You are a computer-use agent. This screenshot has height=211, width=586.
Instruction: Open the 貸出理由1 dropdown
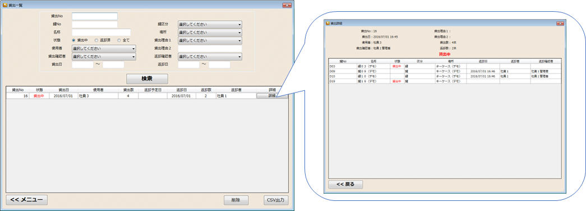coord(210,40)
